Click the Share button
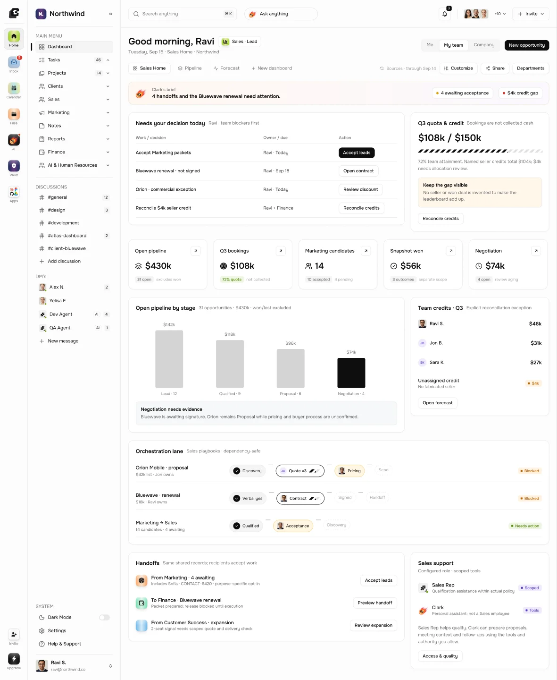Image resolution: width=557 pixels, height=680 pixels. click(495, 68)
